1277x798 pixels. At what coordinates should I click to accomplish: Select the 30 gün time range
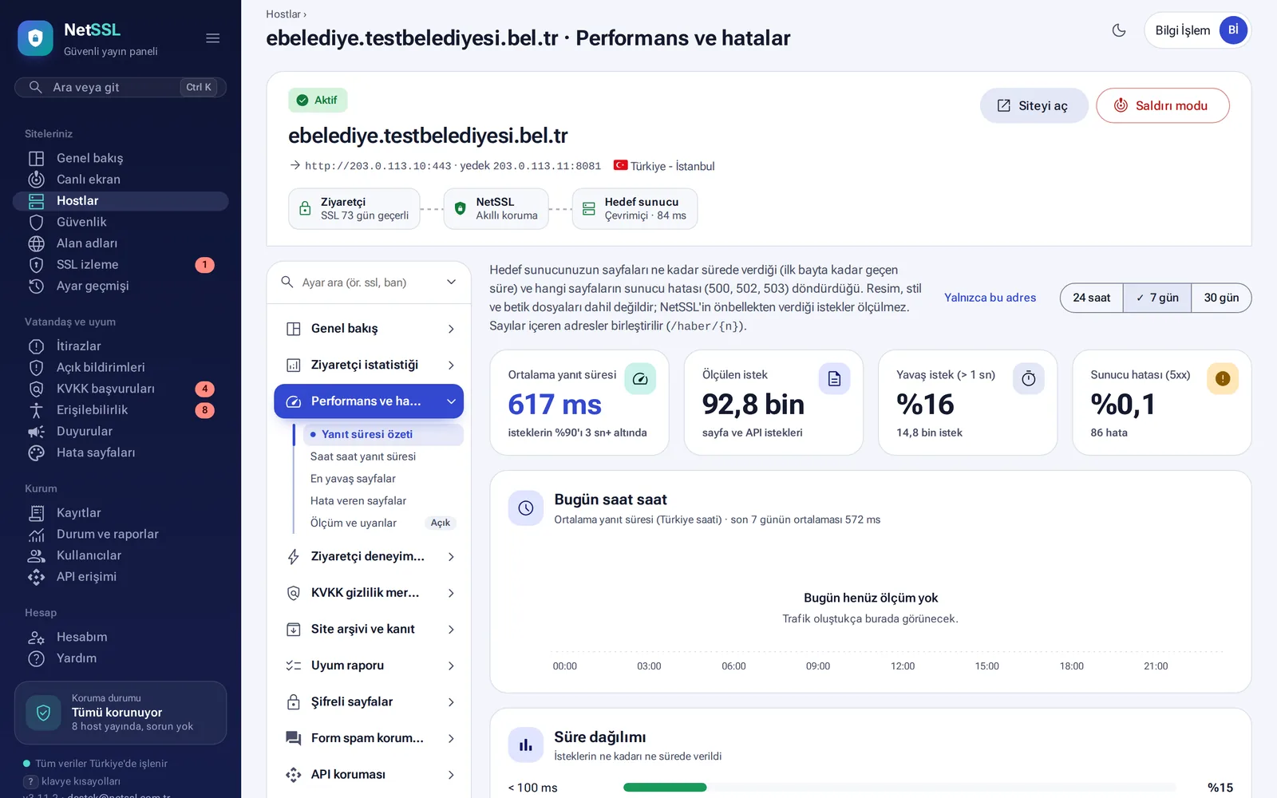pos(1221,298)
